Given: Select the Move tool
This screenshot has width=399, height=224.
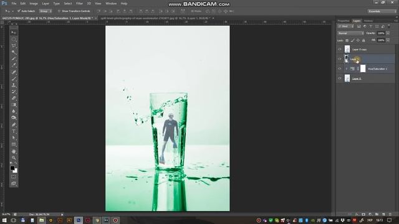Looking at the screenshot, I should [x=14, y=32].
